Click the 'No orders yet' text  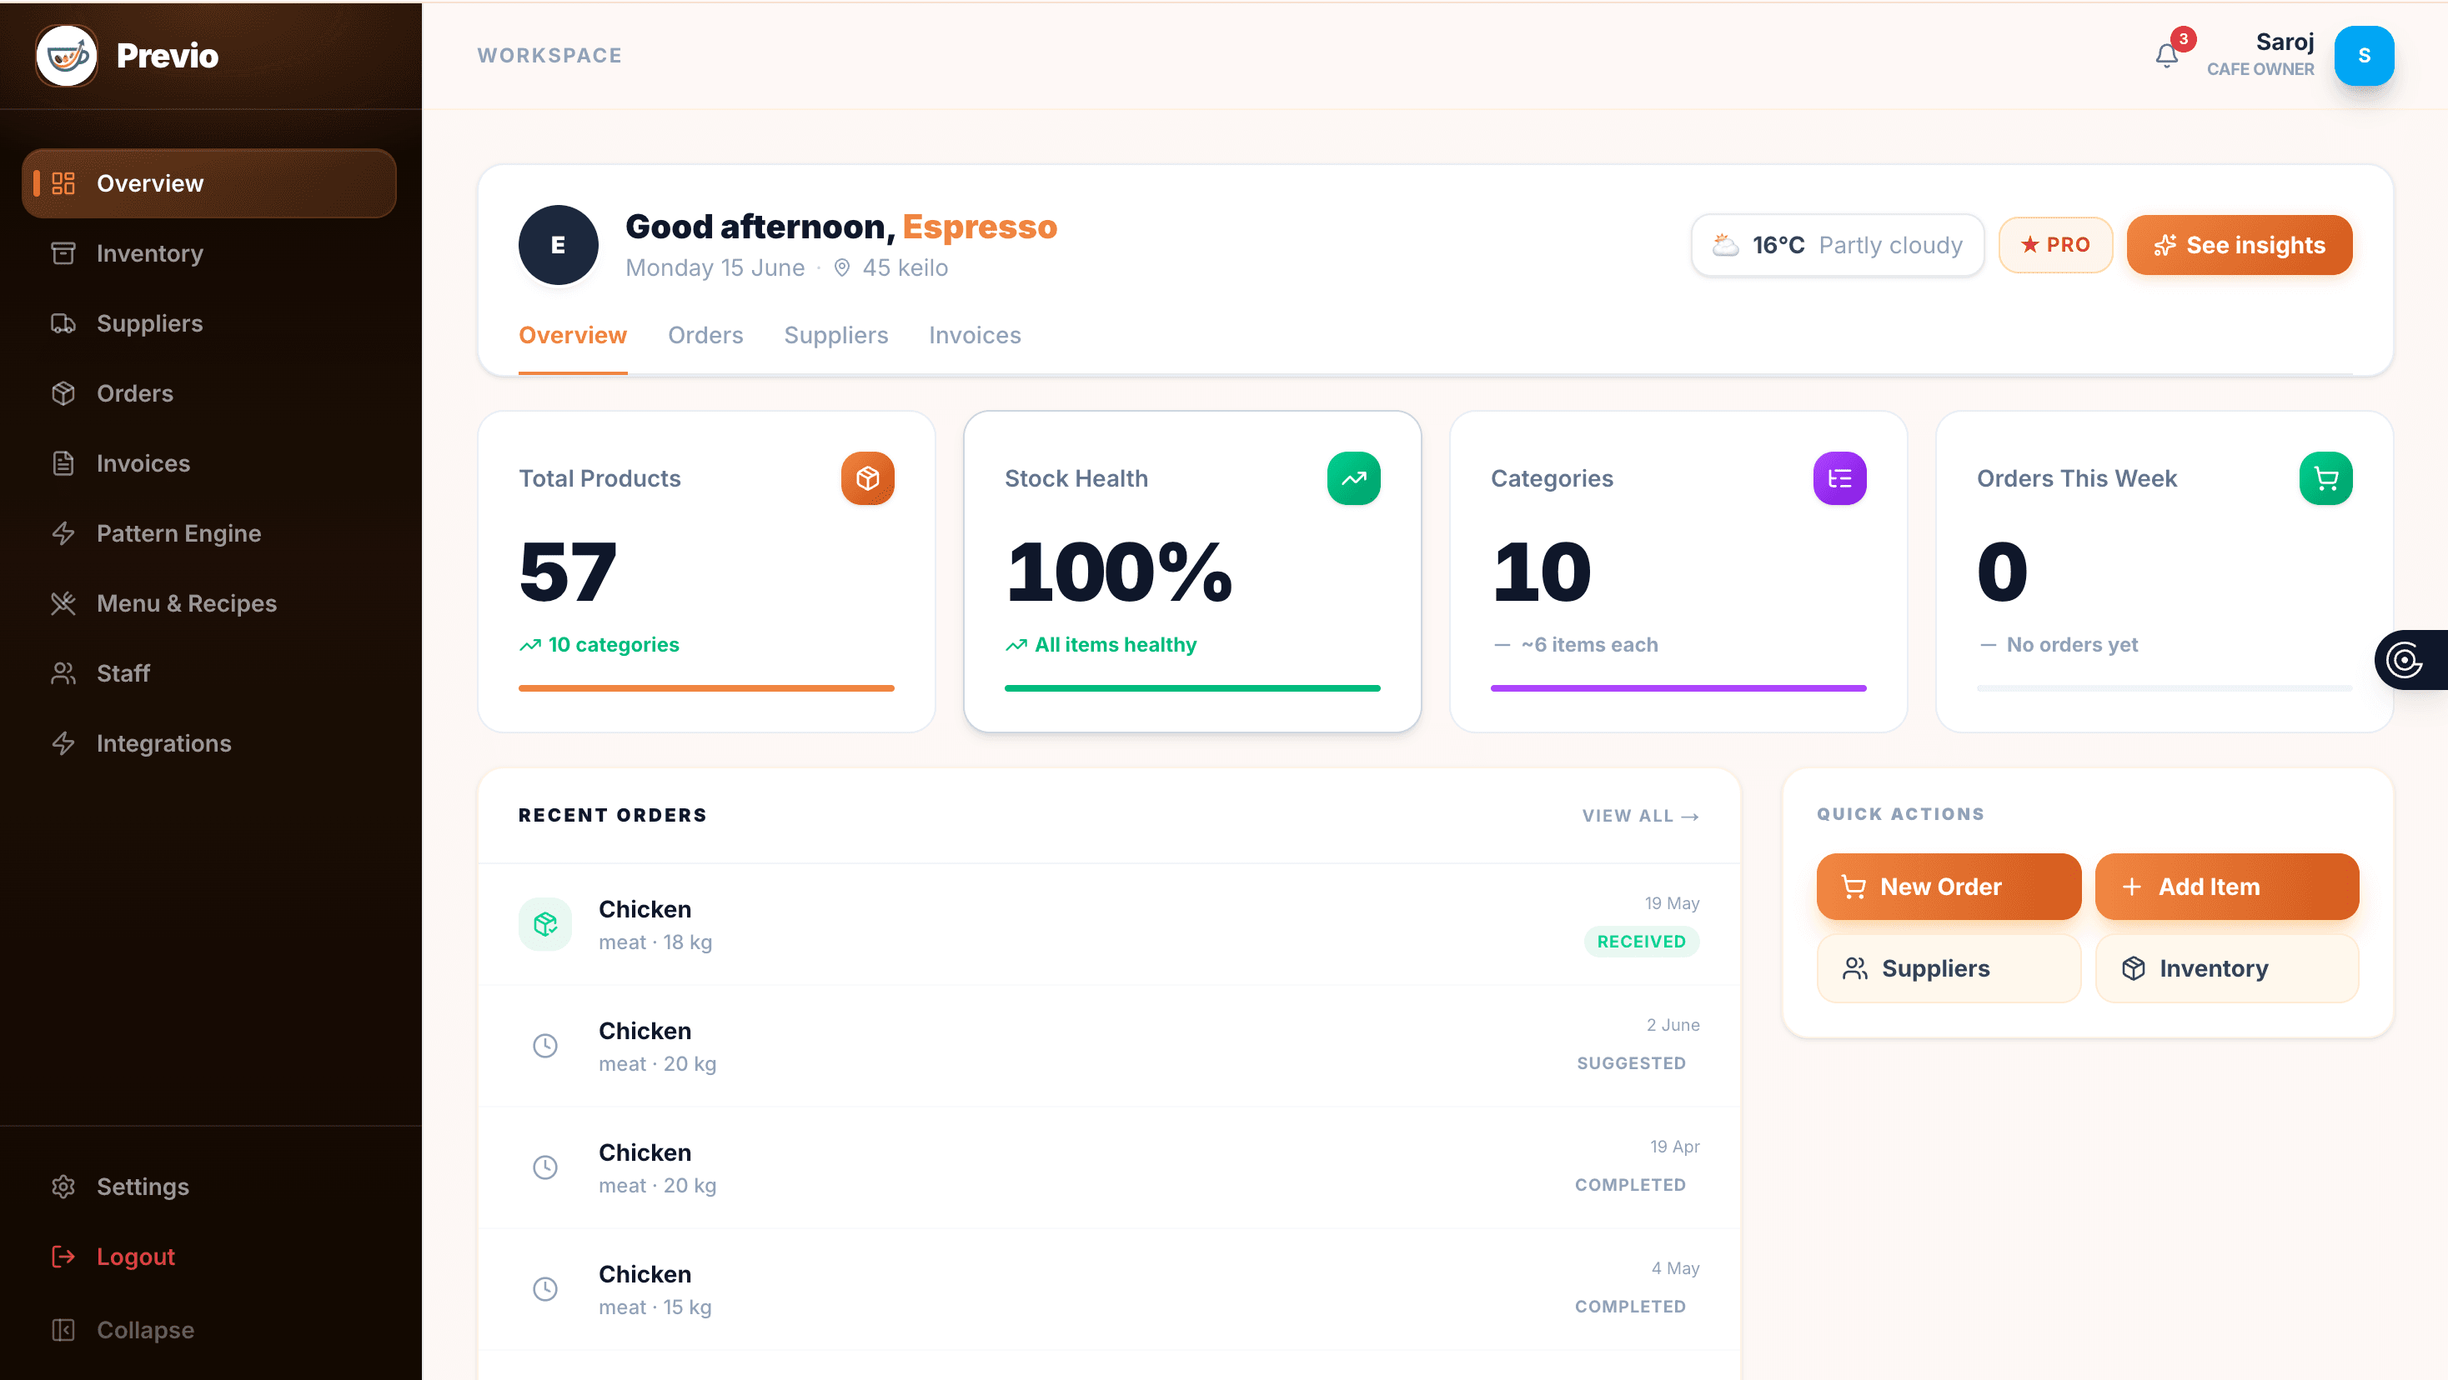click(2072, 645)
